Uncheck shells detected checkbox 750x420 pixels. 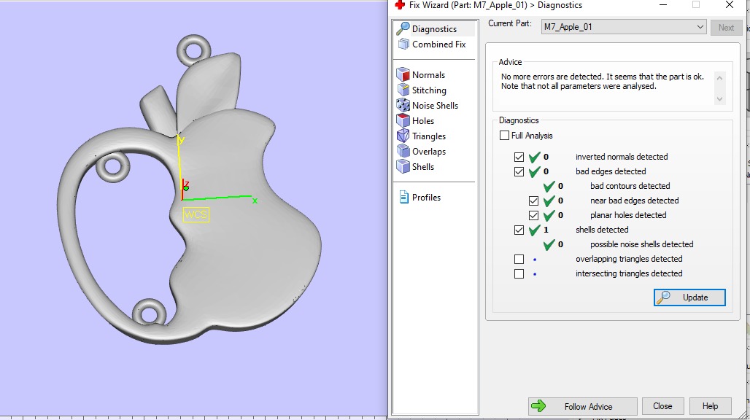pyautogui.click(x=519, y=230)
